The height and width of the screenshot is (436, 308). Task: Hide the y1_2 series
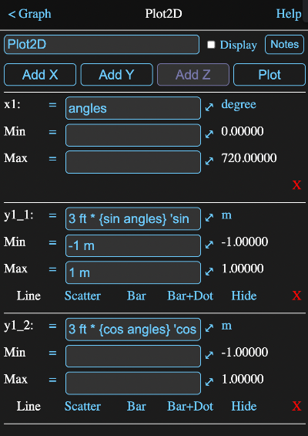(x=244, y=406)
